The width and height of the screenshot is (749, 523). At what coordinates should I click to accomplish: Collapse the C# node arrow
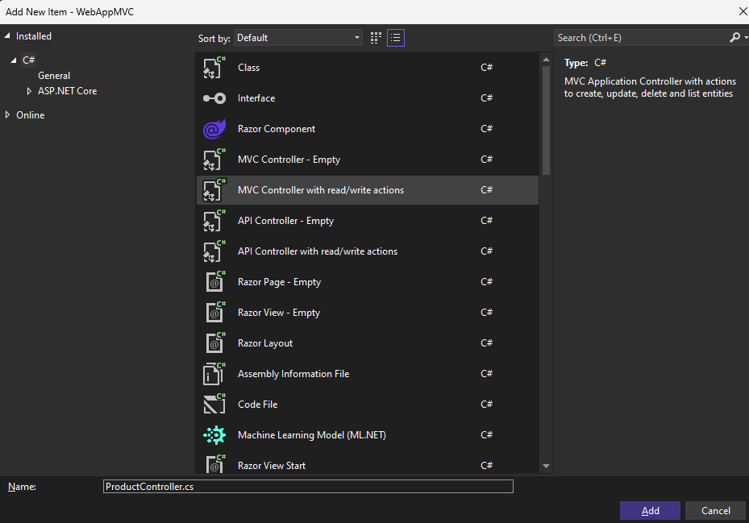tap(14, 60)
